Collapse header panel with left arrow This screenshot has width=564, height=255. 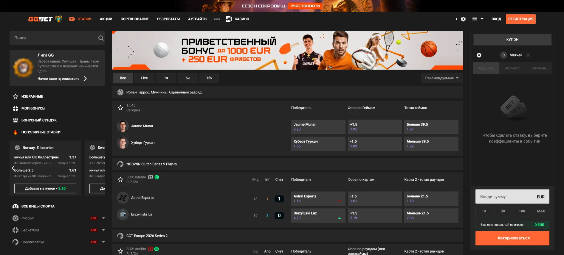(x=456, y=19)
